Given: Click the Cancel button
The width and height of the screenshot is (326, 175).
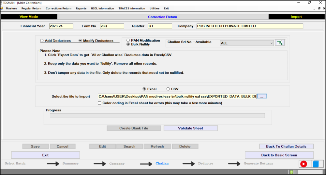Looking at the screenshot, I should [62, 146].
